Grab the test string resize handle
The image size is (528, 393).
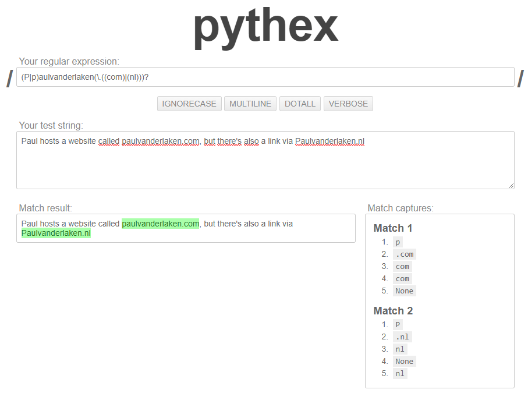pos(511,186)
